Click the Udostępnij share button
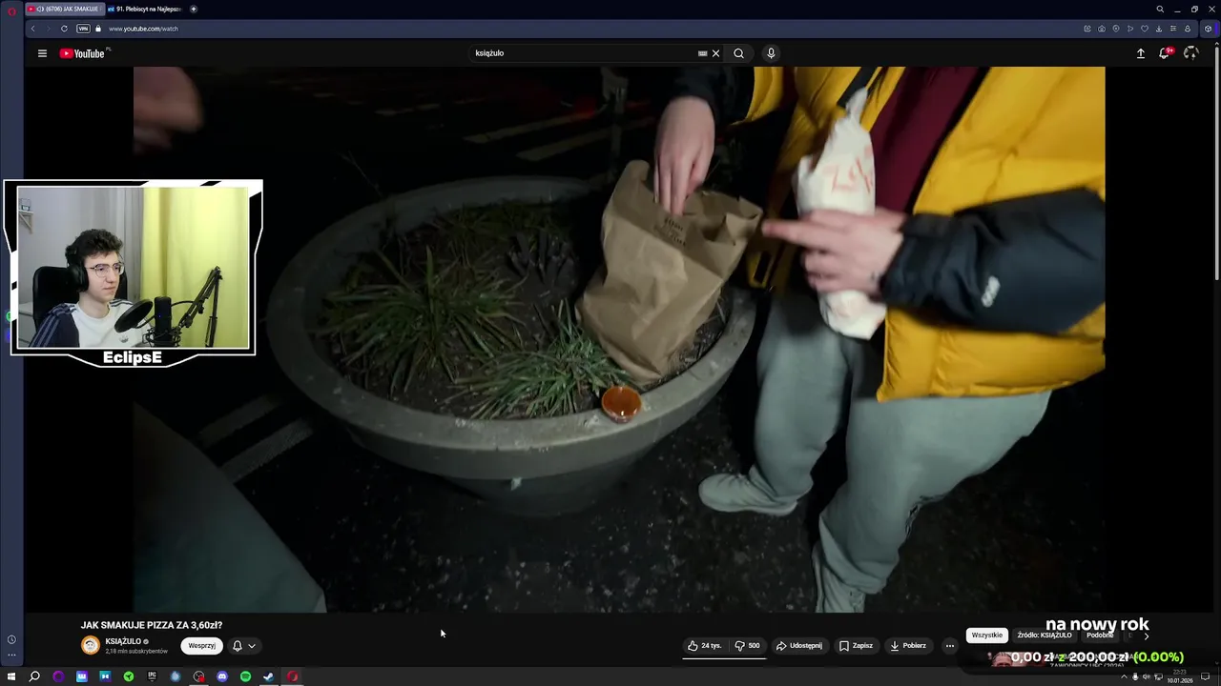The width and height of the screenshot is (1221, 686). coord(799,645)
